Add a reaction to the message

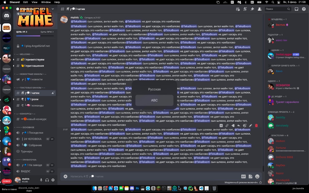[245, 126]
